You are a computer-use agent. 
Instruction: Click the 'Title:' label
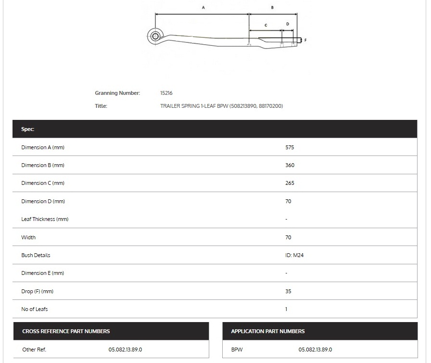[x=101, y=106]
